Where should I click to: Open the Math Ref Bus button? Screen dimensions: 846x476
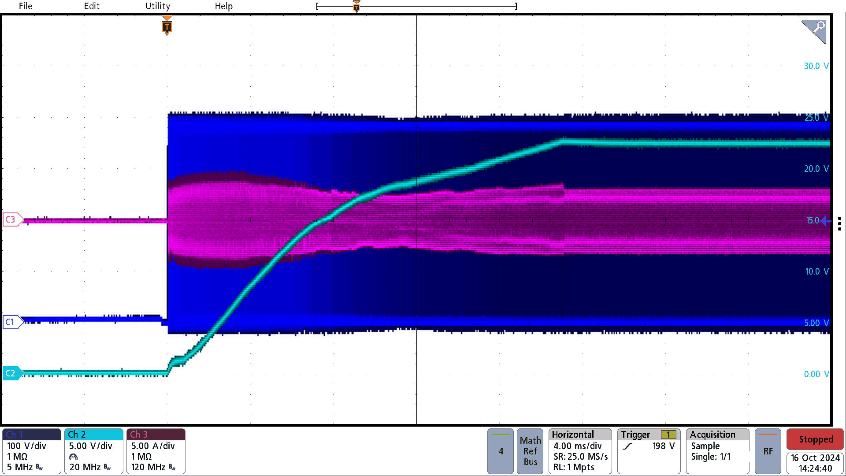coord(530,451)
